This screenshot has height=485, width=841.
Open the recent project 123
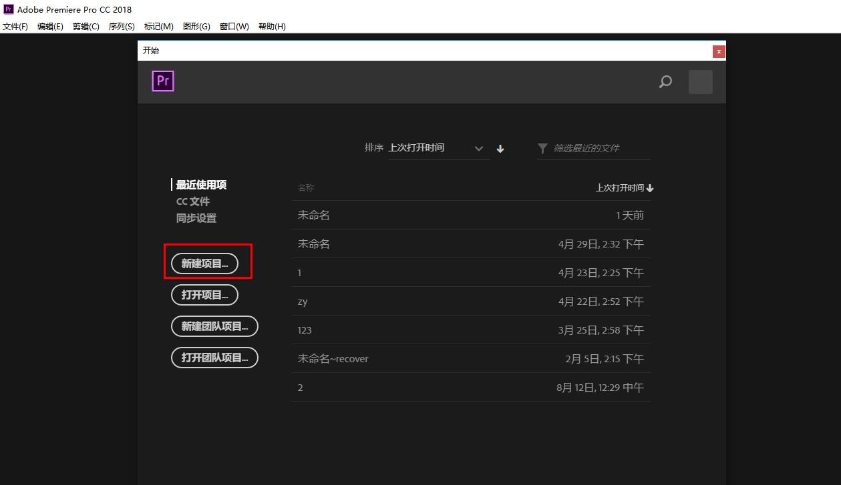471,330
